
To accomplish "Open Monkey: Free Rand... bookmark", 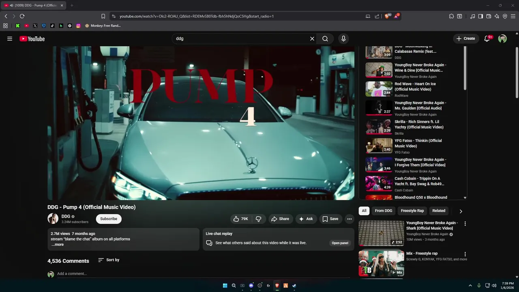I will click(x=103, y=26).
